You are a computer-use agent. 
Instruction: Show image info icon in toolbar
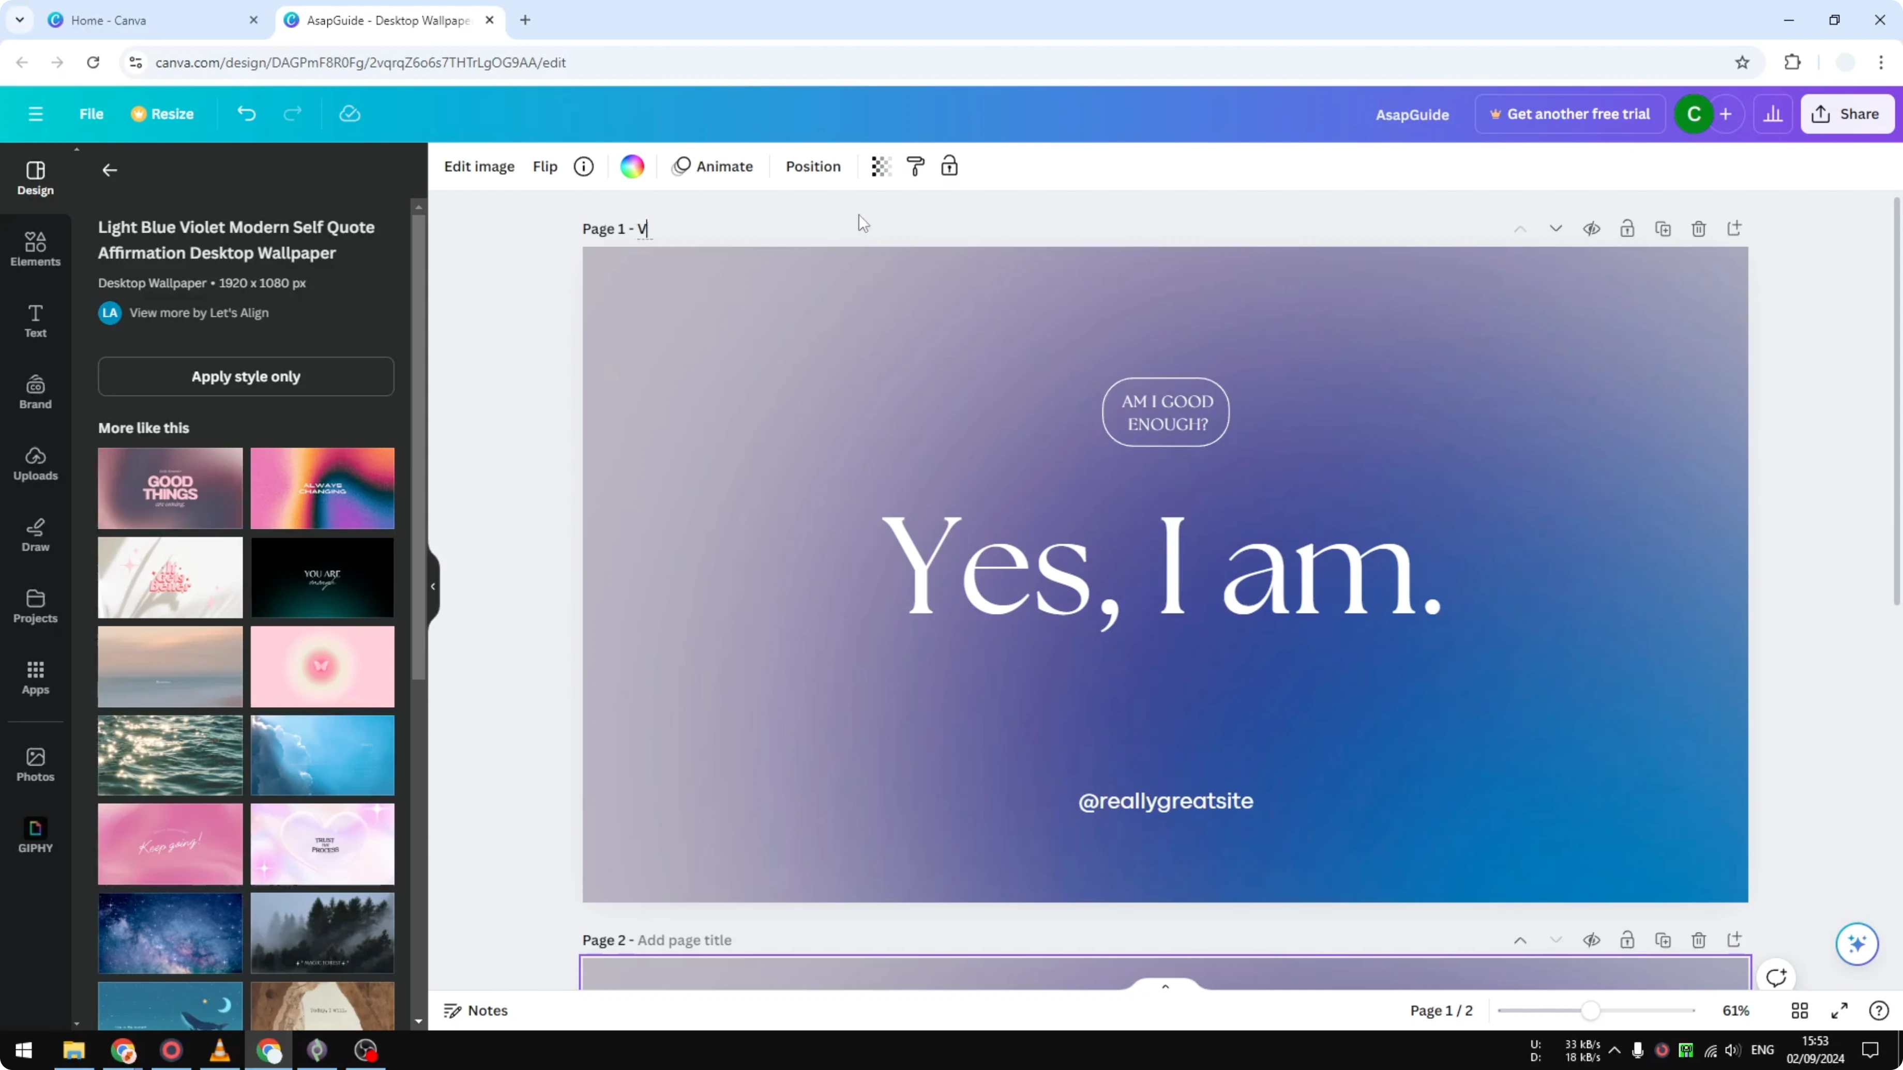[584, 166]
